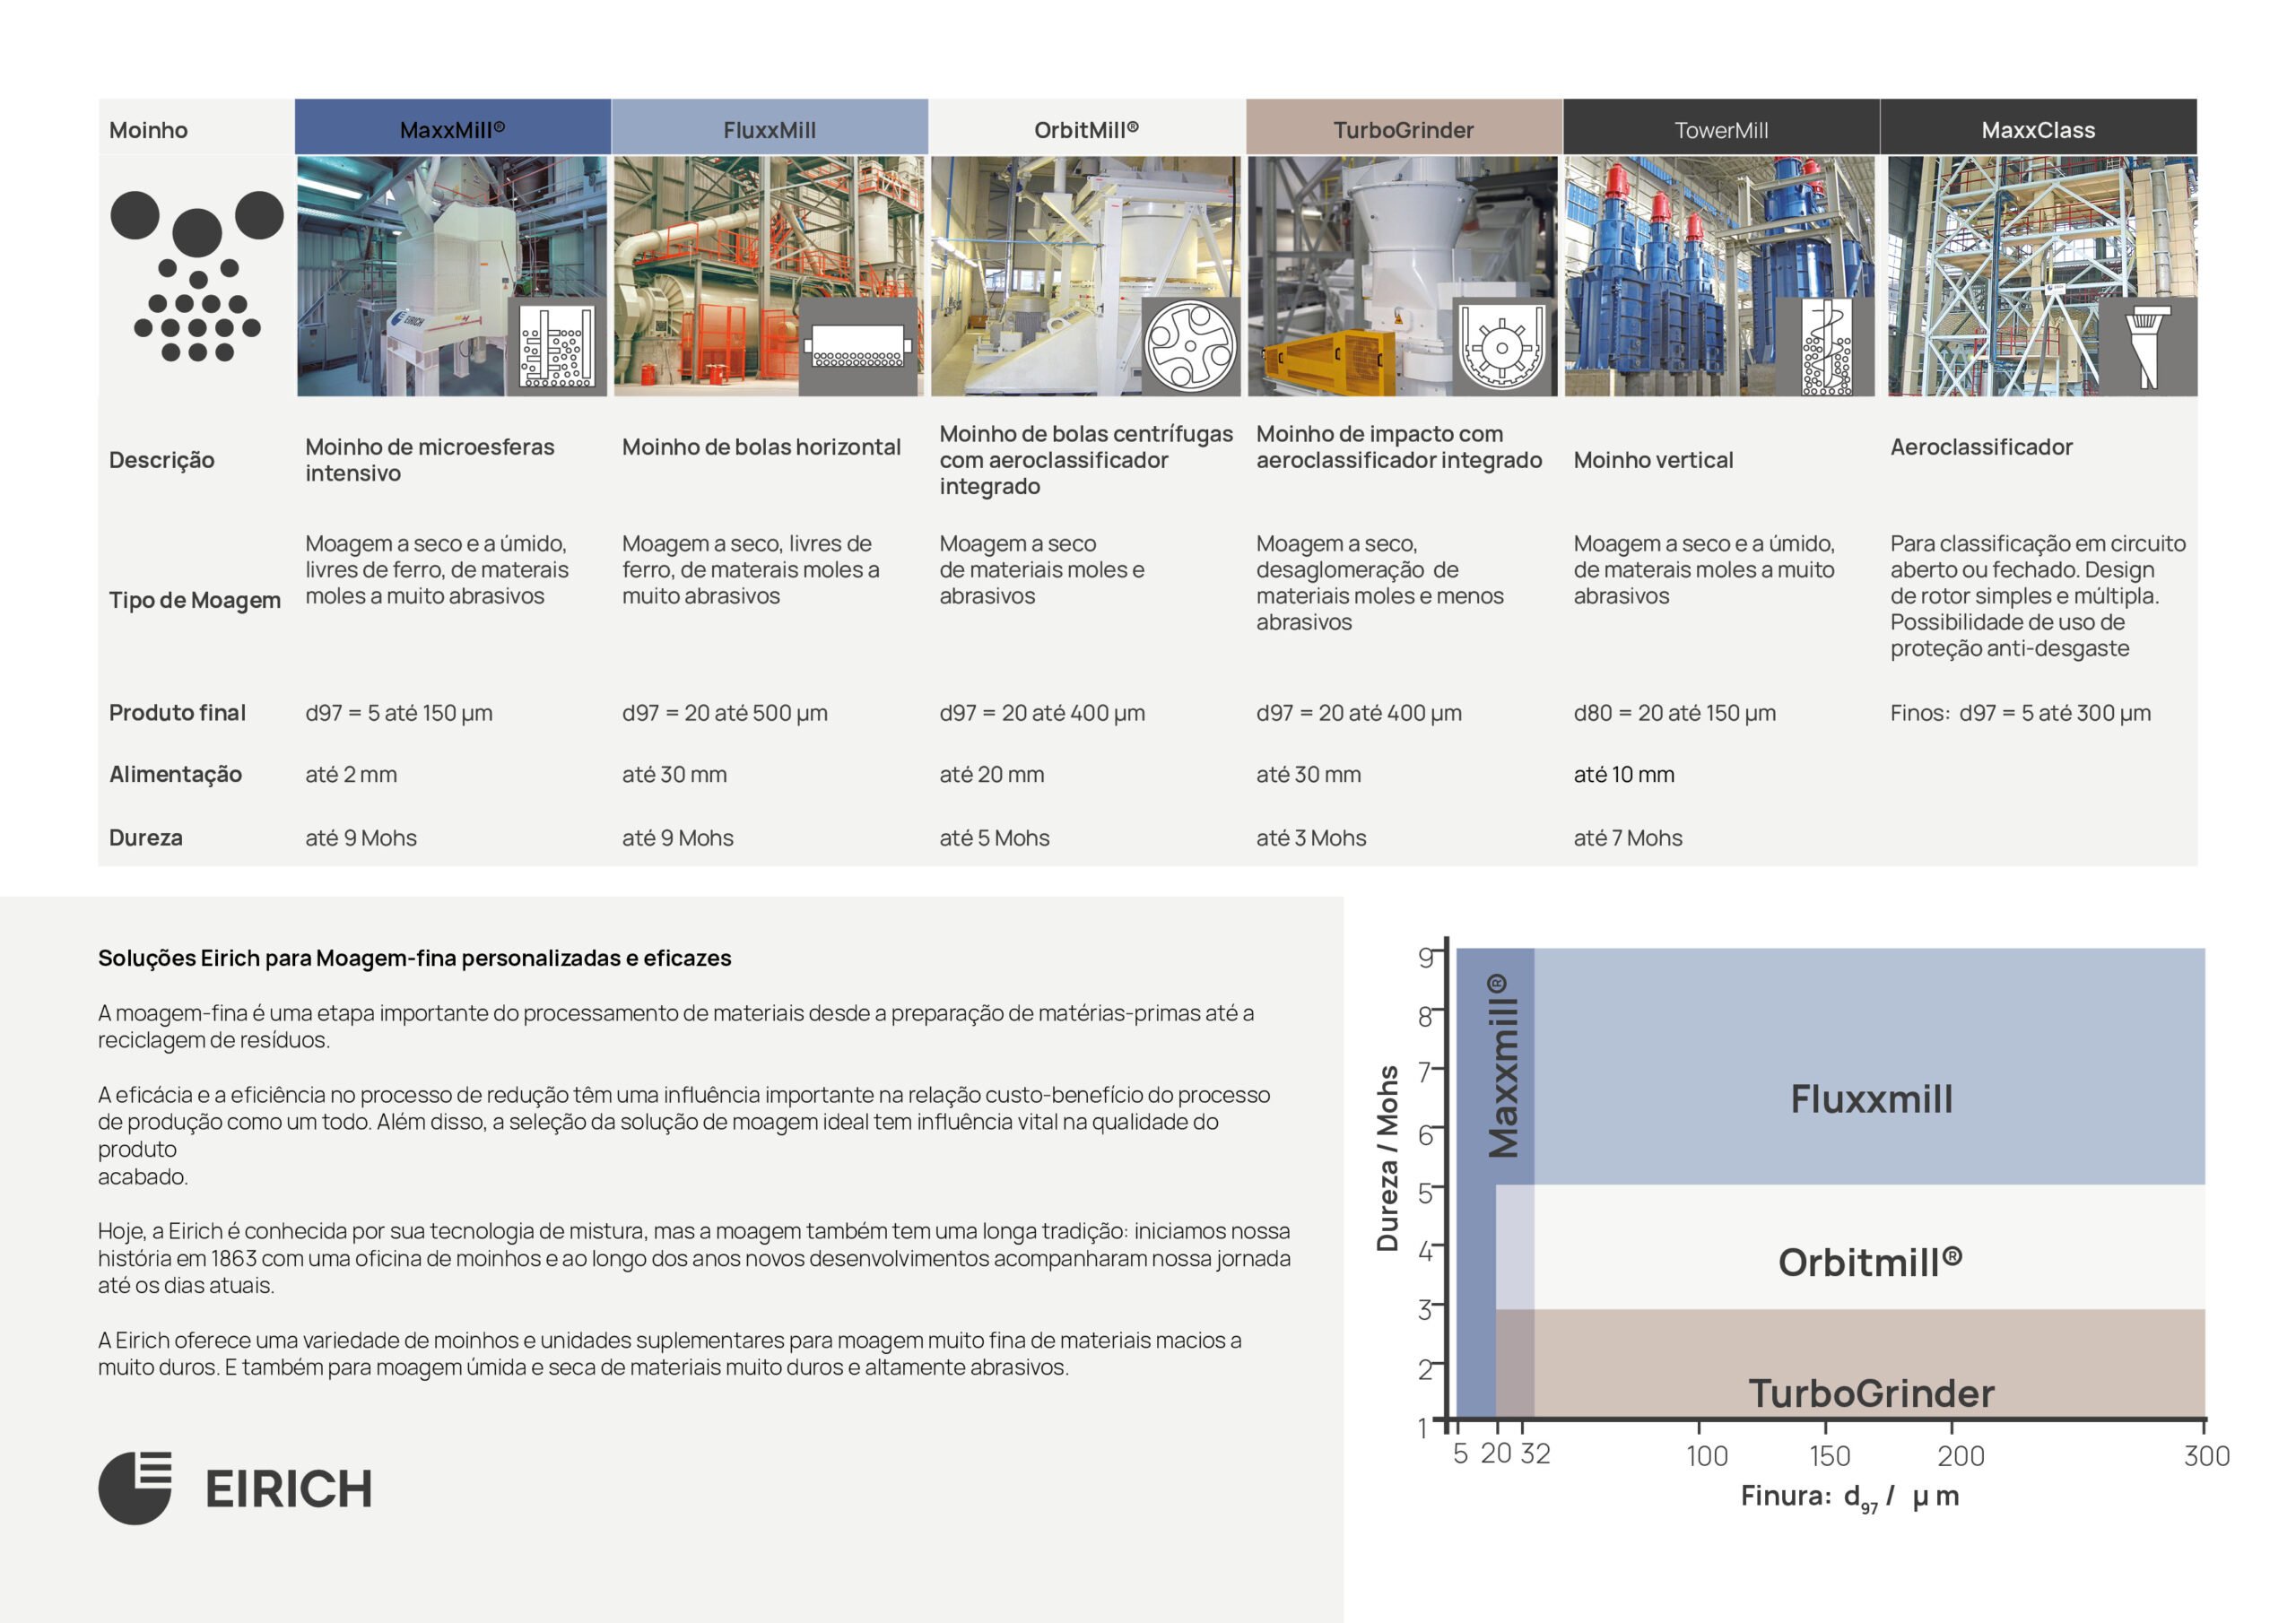The width and height of the screenshot is (2296, 1623).
Task: Click the grinding particles dots graphic
Action: click(x=197, y=275)
